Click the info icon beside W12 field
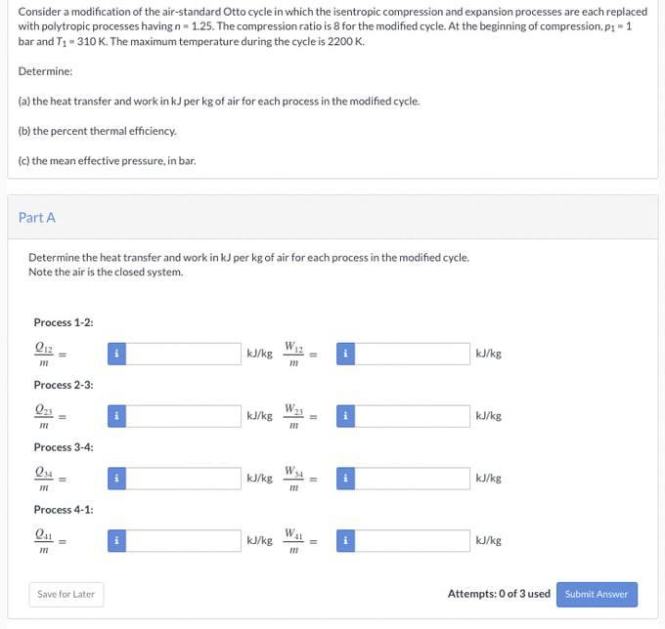Screen dimensions: 665x629 (x=345, y=354)
